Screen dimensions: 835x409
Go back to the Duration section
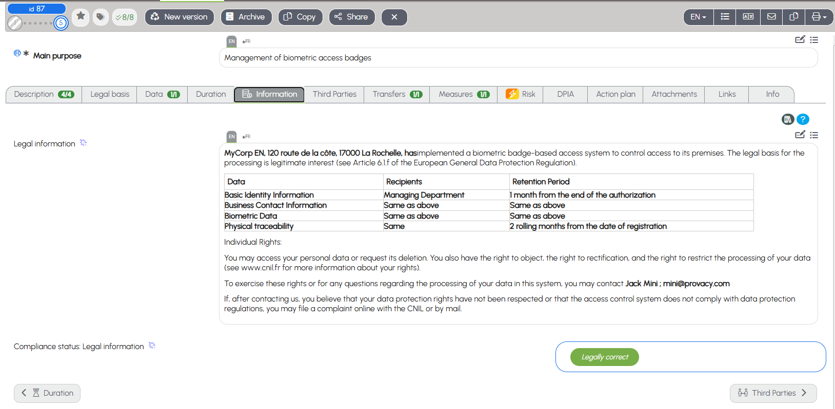point(47,393)
